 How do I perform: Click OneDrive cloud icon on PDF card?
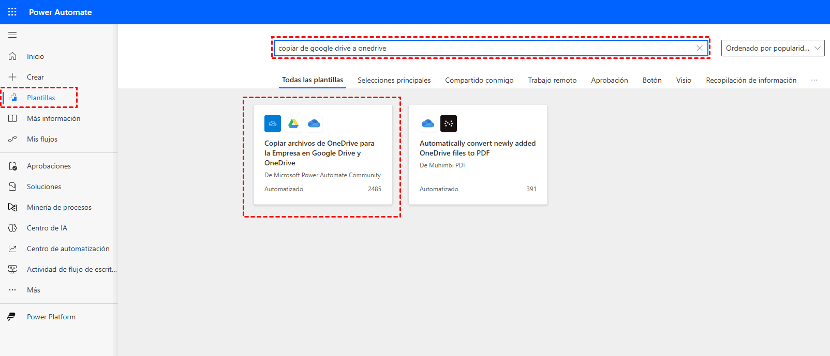click(x=428, y=123)
